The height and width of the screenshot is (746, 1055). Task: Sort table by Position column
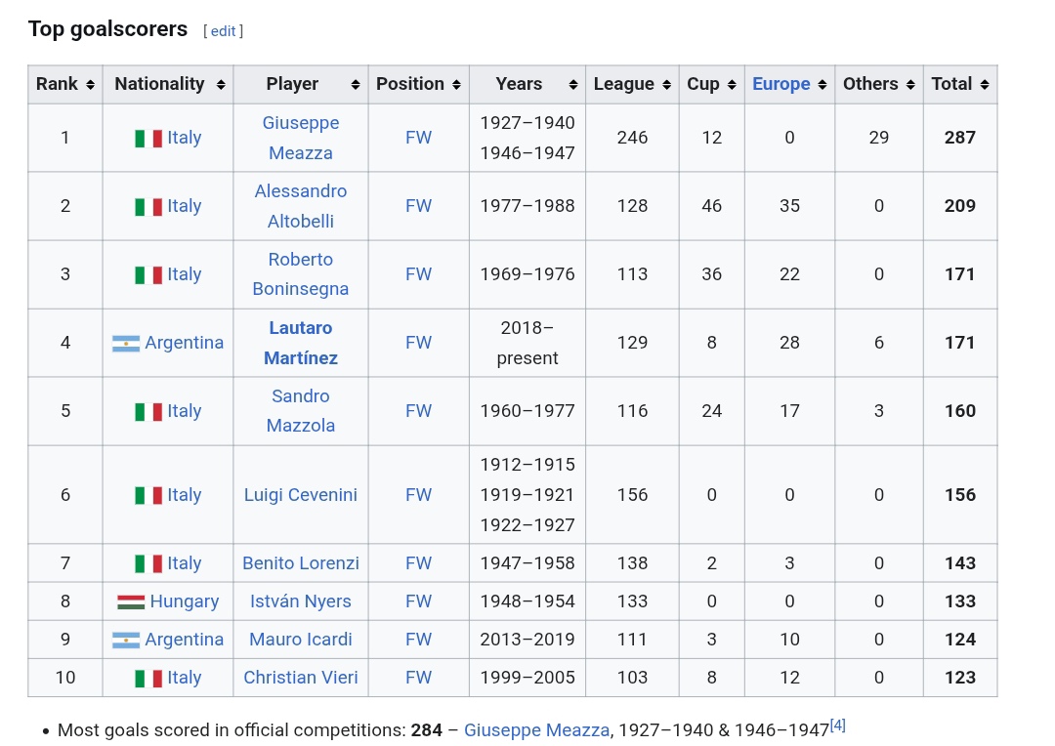pos(457,85)
